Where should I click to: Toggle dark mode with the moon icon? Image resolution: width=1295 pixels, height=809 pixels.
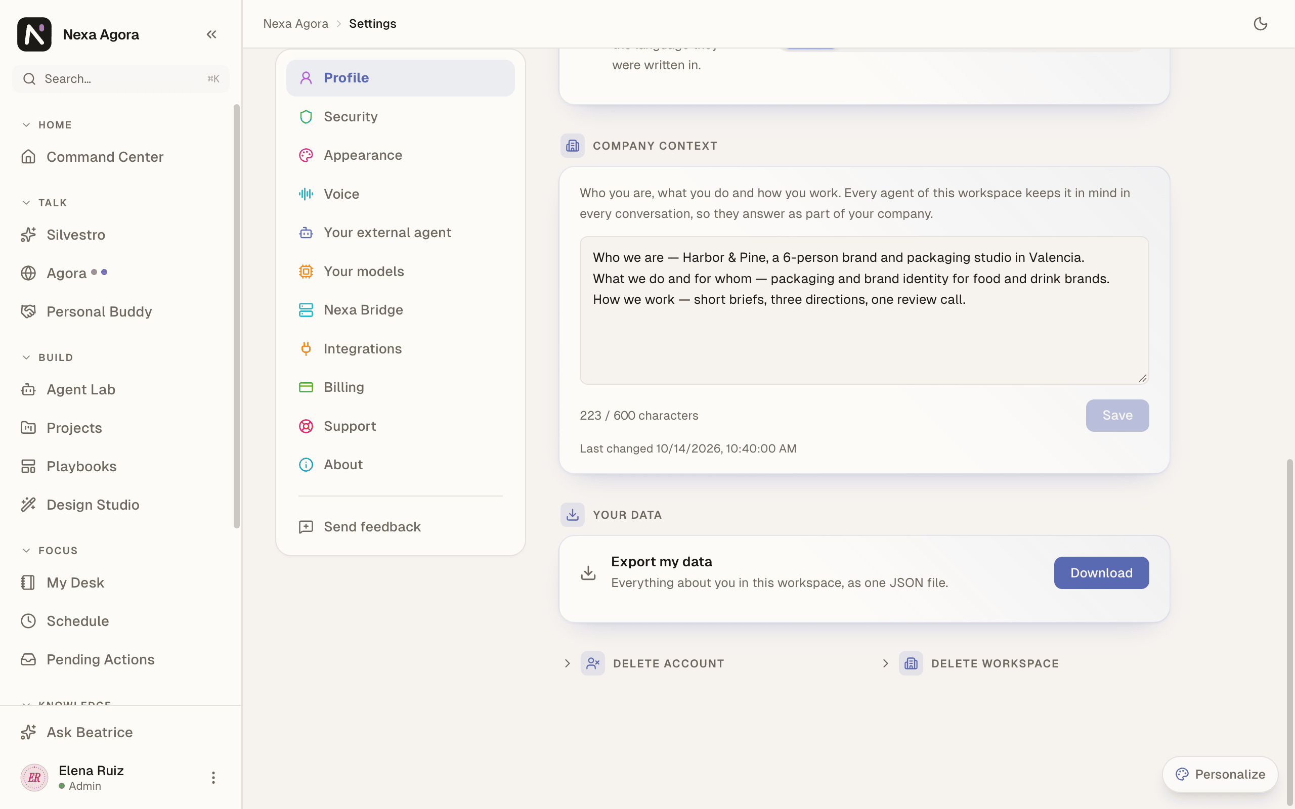click(x=1260, y=24)
